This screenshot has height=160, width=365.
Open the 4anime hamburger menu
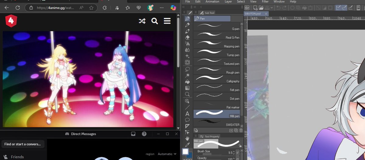(167, 21)
